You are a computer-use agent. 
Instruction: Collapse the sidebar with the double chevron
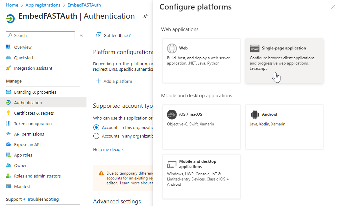pyautogui.click(x=81, y=35)
